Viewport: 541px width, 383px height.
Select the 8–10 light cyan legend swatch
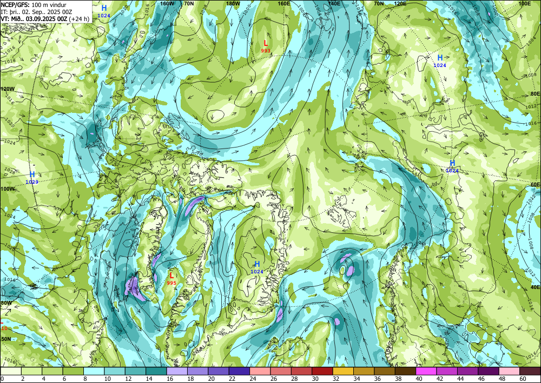(x=94, y=371)
